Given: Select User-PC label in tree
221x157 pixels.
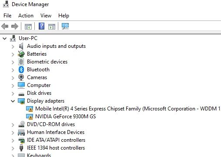Looking at the screenshot, I should 28,38.
